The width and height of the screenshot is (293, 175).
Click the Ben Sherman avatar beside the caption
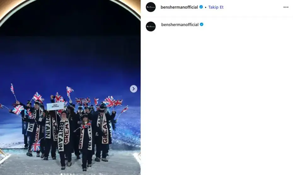click(151, 26)
